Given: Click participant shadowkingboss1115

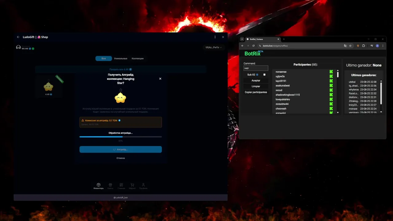Looking at the screenshot, I should [x=288, y=95].
